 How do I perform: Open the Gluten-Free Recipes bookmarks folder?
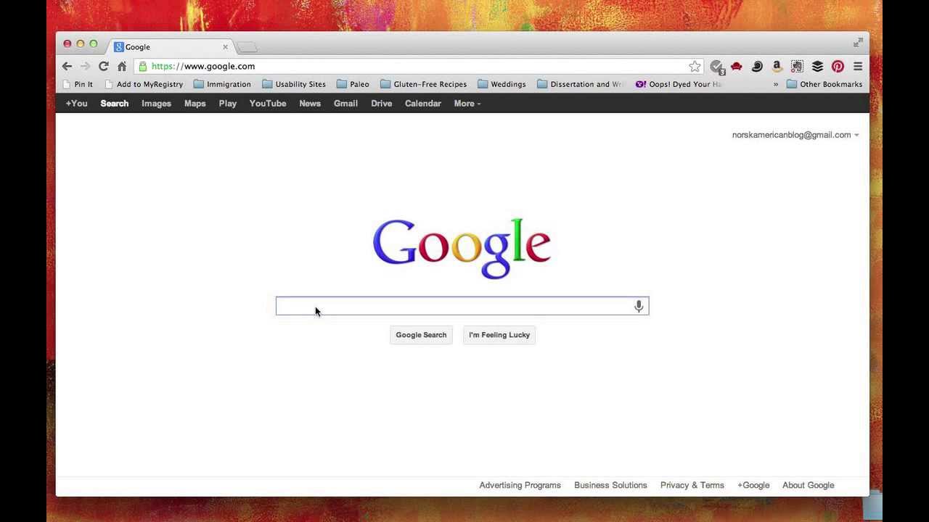(423, 84)
